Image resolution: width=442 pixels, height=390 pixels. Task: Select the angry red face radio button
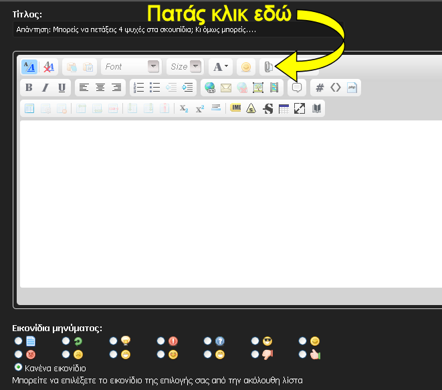coord(18,354)
